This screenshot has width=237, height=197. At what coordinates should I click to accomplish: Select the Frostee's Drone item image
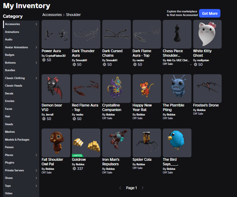207,88
